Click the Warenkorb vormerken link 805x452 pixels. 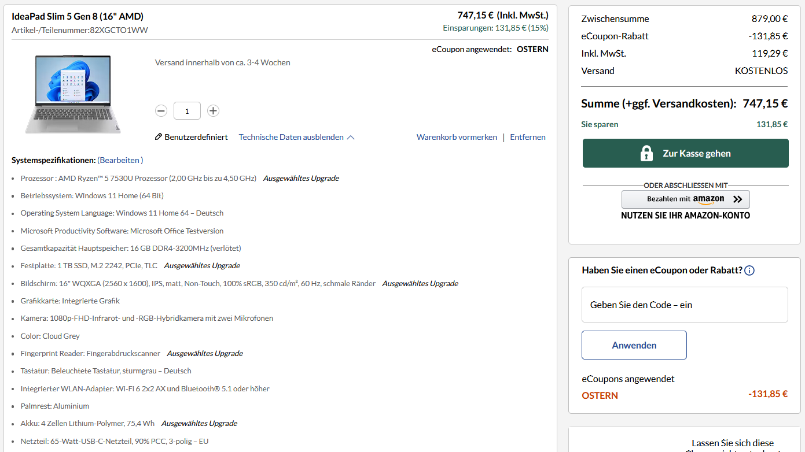(457, 136)
